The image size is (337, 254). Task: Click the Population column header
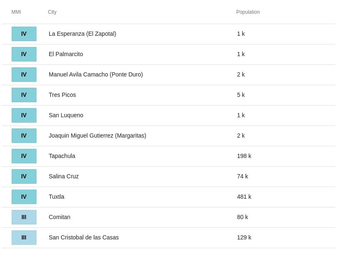tap(248, 12)
